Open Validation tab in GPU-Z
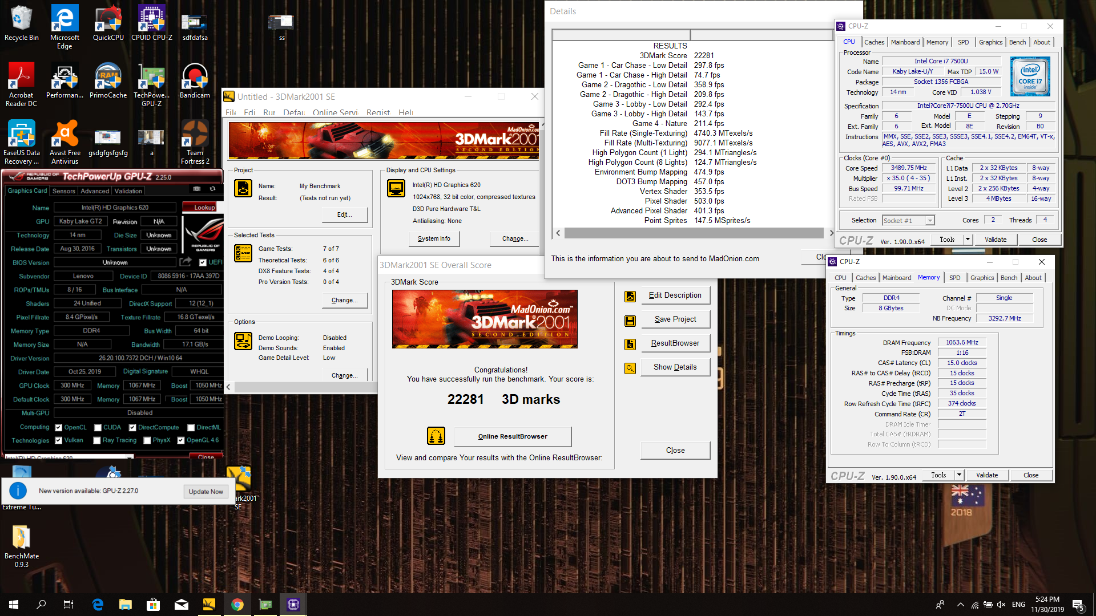 click(x=128, y=191)
